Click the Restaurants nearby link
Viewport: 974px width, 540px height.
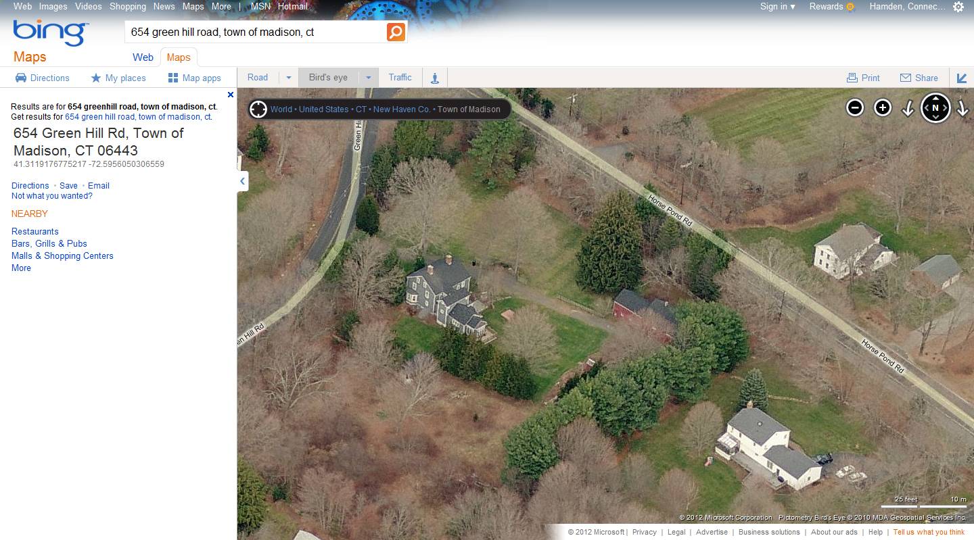tap(35, 232)
